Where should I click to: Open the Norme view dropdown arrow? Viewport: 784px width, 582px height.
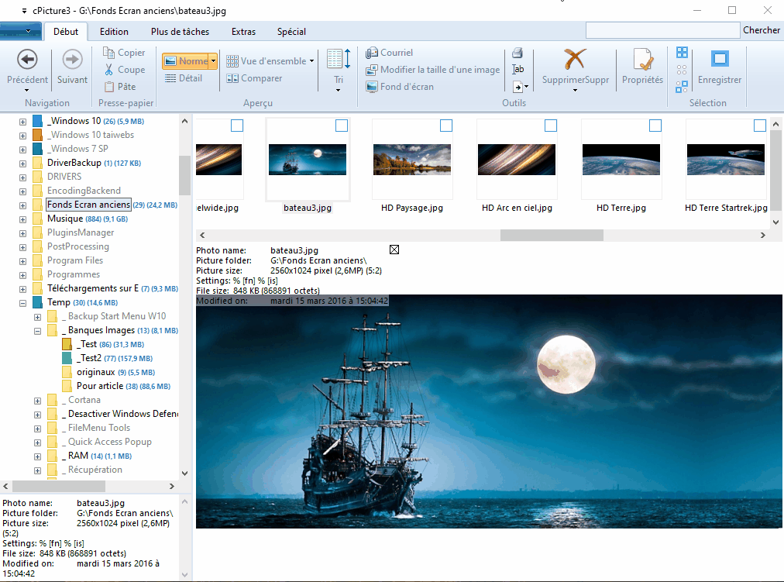point(214,61)
